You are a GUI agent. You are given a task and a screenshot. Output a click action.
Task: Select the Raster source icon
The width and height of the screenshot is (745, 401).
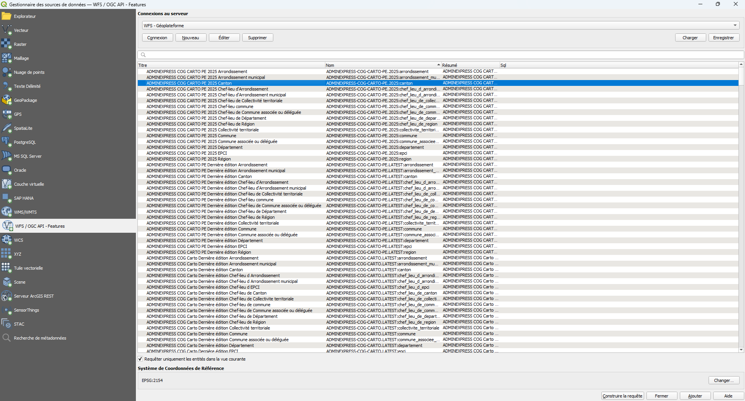pyautogui.click(x=7, y=44)
